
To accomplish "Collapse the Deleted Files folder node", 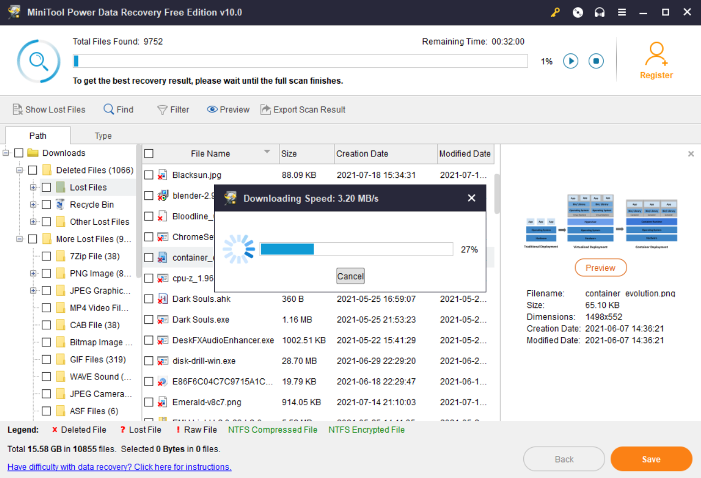I will tap(20, 170).
